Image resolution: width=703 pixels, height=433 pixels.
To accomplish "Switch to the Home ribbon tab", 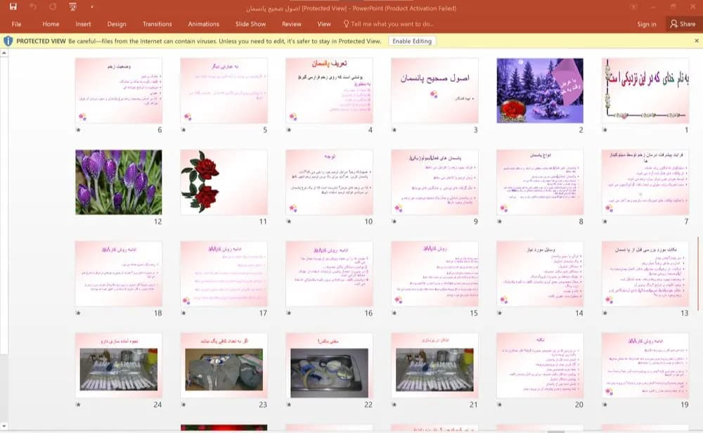I will click(x=51, y=24).
